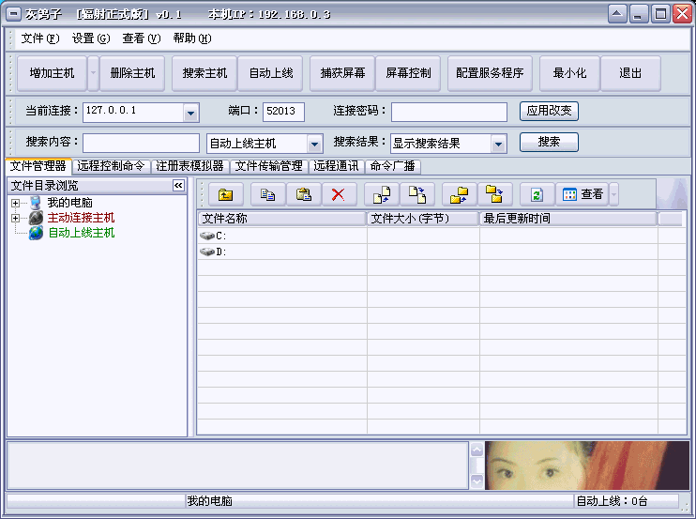The height and width of the screenshot is (519, 696).
Task: Select 自动上线主机 in the directory tree
Action: pyautogui.click(x=81, y=233)
